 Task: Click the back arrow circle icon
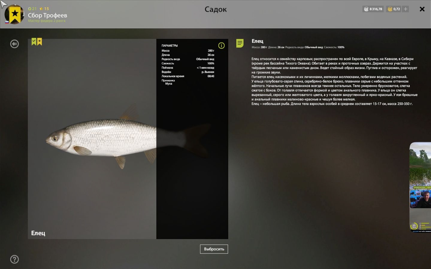14,44
